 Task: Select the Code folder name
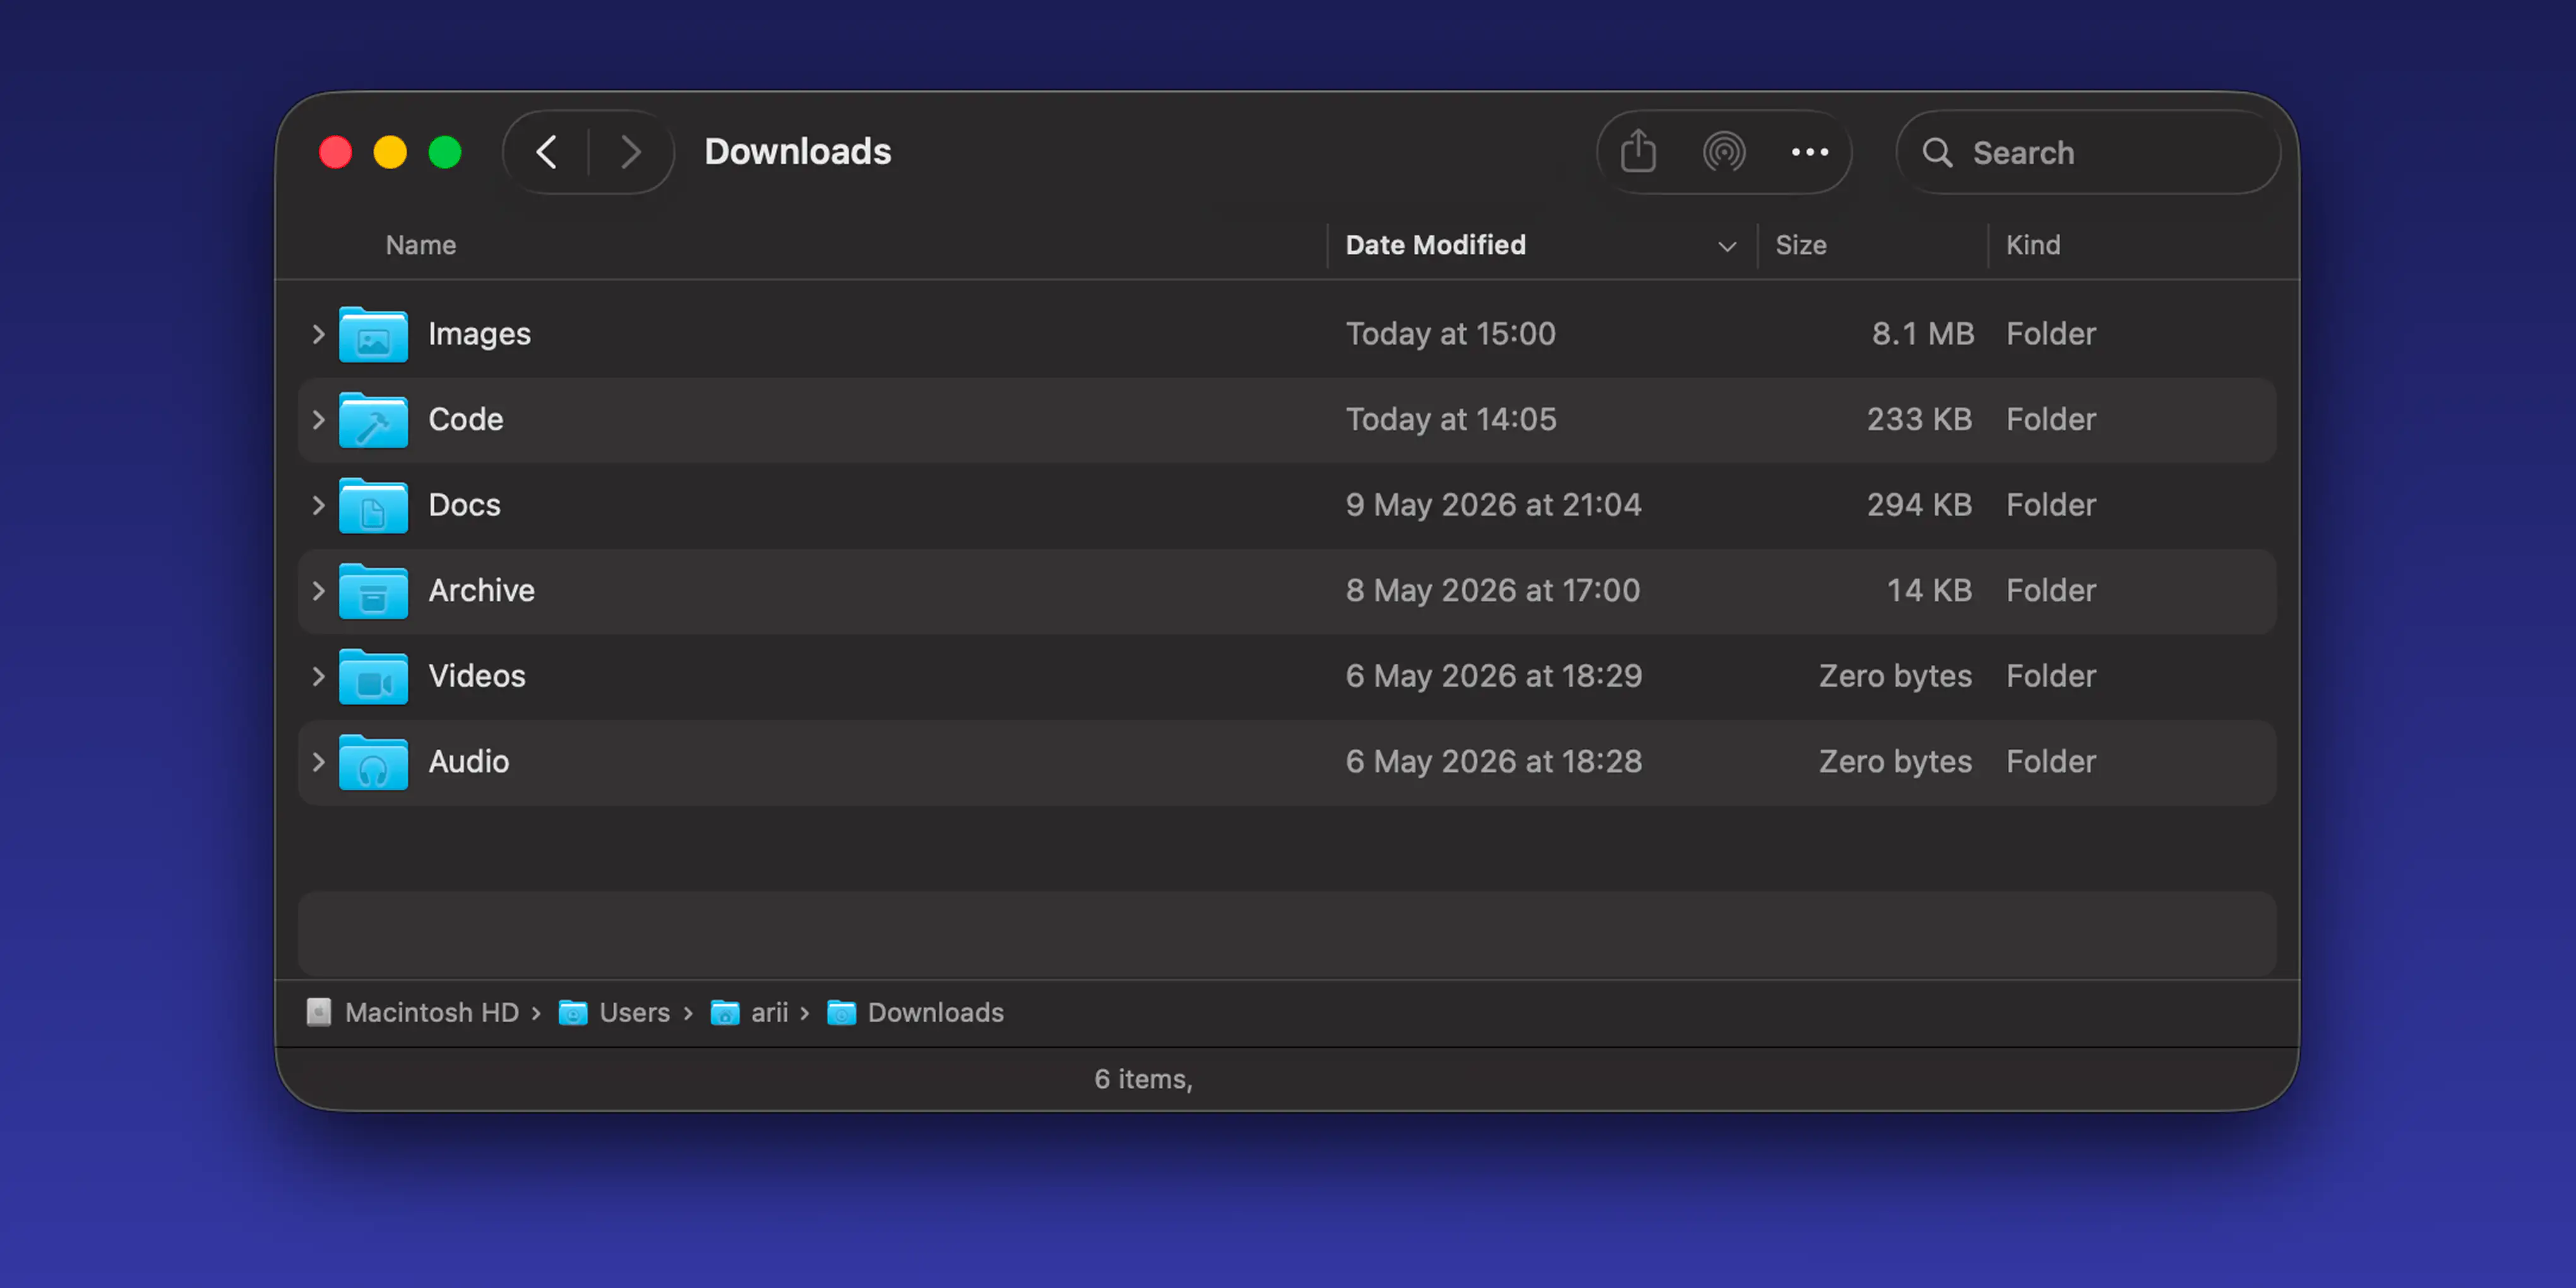[x=465, y=420]
